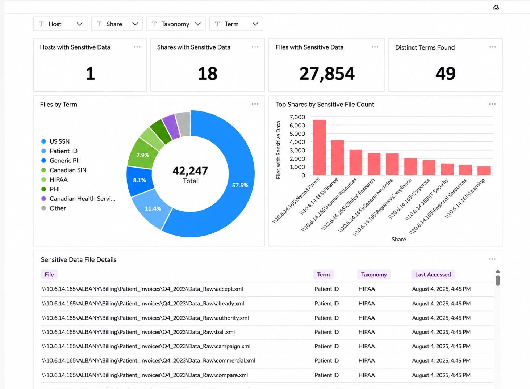Open the Taxonomy filter dropdown
This screenshot has height=389, width=530.
(x=176, y=24)
